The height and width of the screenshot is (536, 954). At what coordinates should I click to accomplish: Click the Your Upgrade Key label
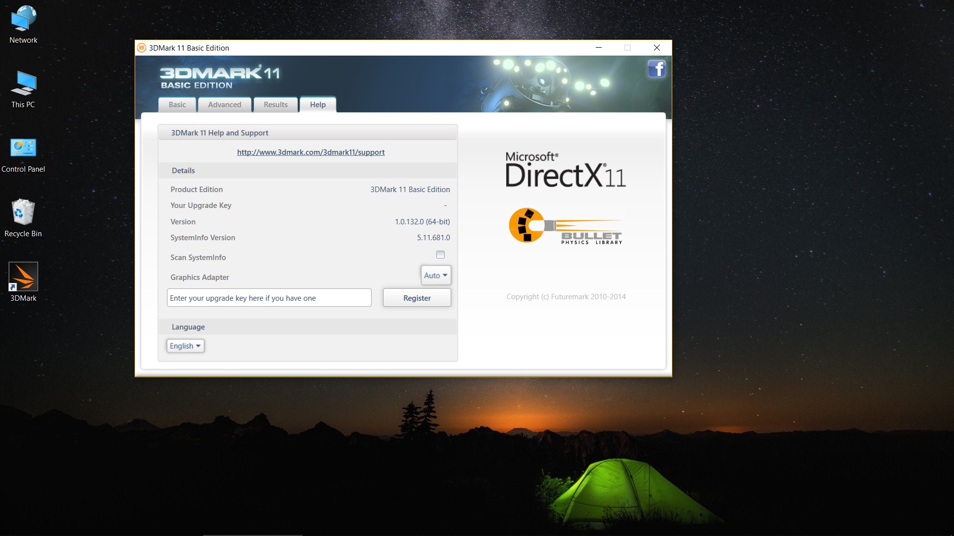click(x=201, y=205)
